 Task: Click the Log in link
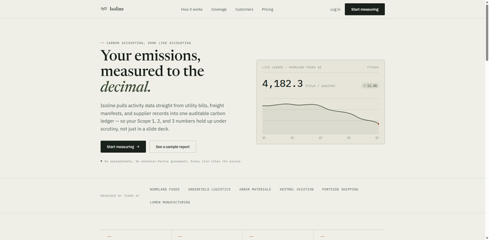pyautogui.click(x=335, y=10)
